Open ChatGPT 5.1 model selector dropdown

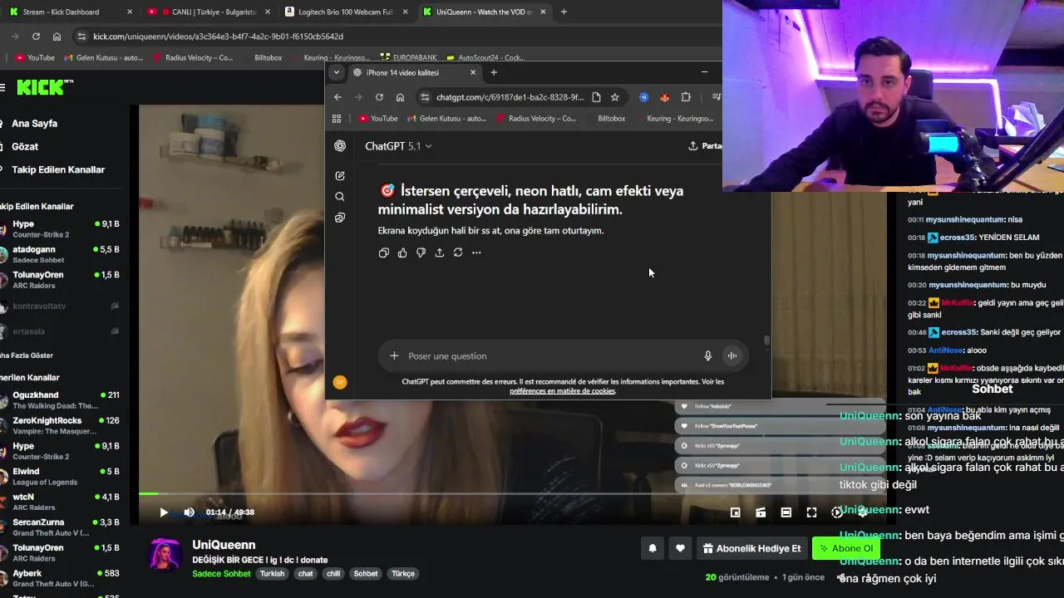398,146
